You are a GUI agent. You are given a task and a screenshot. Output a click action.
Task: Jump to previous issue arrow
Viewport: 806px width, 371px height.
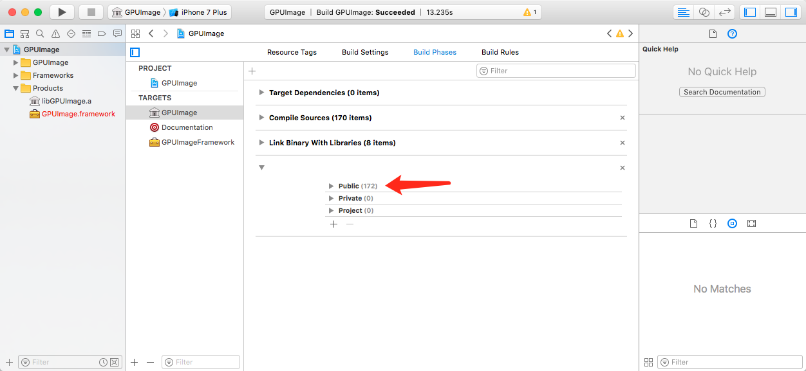click(x=609, y=33)
